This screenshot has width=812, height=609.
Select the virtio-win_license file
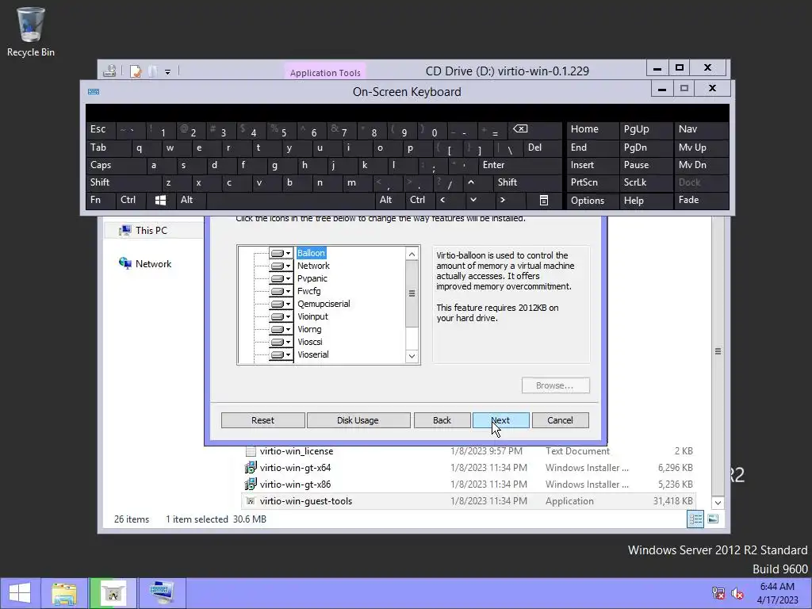(297, 451)
